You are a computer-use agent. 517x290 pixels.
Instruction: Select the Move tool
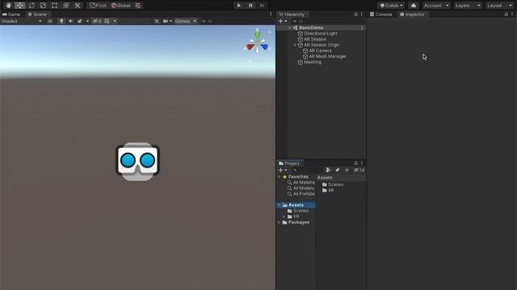tap(19, 6)
